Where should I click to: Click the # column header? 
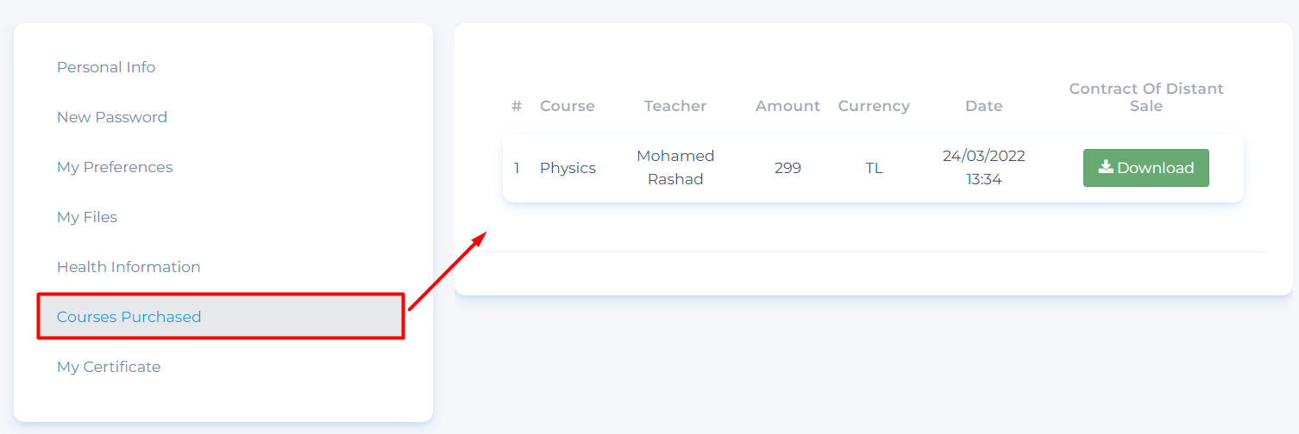pyautogui.click(x=517, y=106)
